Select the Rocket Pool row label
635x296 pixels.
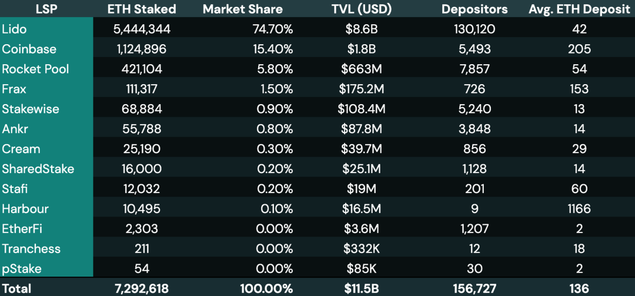click(x=35, y=69)
